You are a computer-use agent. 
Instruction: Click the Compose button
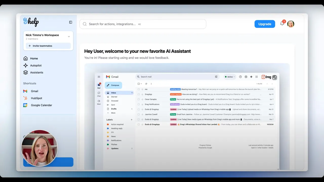click(113, 85)
